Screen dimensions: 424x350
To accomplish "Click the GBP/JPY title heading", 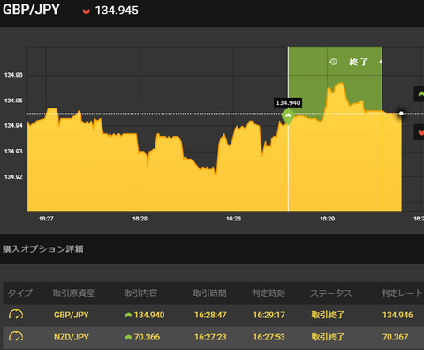I will pos(31,10).
